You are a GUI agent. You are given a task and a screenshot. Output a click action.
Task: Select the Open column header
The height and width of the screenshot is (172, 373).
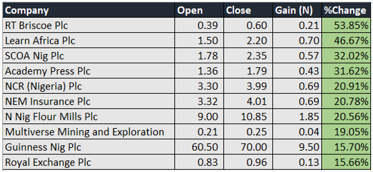click(x=199, y=10)
